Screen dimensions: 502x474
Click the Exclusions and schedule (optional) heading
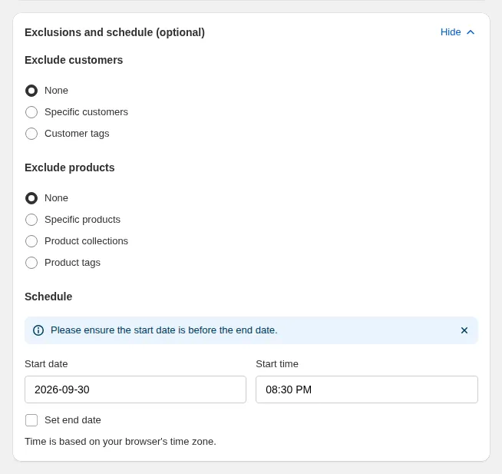[114, 32]
